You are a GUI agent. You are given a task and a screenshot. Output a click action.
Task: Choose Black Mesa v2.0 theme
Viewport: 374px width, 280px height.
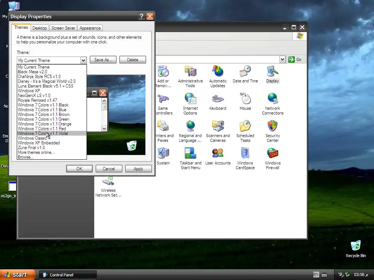click(x=52, y=72)
